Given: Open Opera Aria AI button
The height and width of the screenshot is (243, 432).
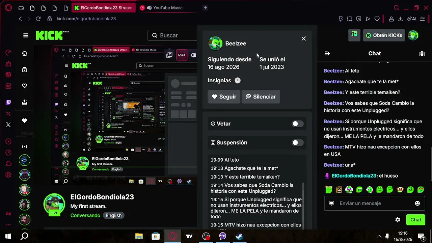Looking at the screenshot, I should coord(411,19).
